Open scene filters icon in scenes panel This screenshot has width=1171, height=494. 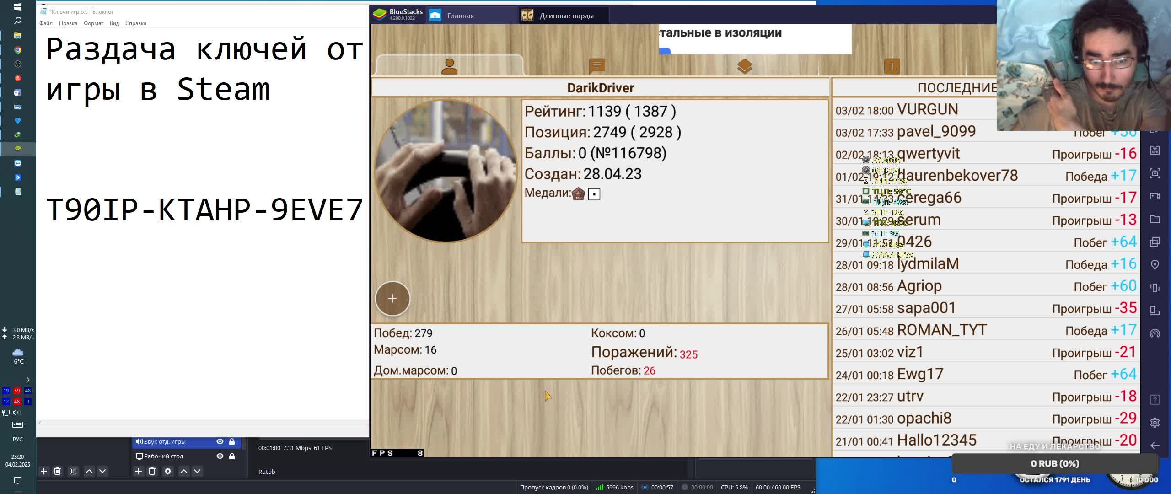click(x=73, y=471)
